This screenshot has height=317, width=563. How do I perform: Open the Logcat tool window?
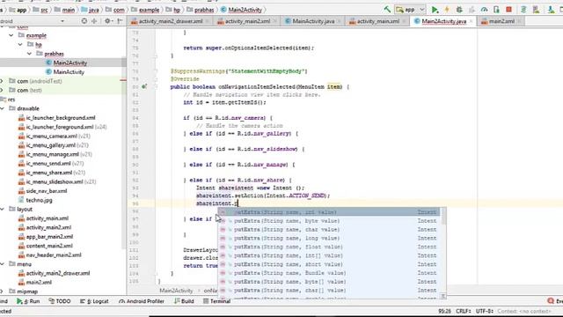click(94, 301)
